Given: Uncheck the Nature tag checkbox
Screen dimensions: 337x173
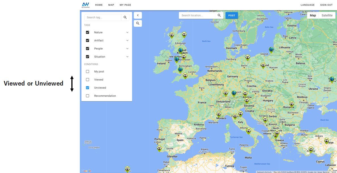Looking at the screenshot, I should point(88,32).
